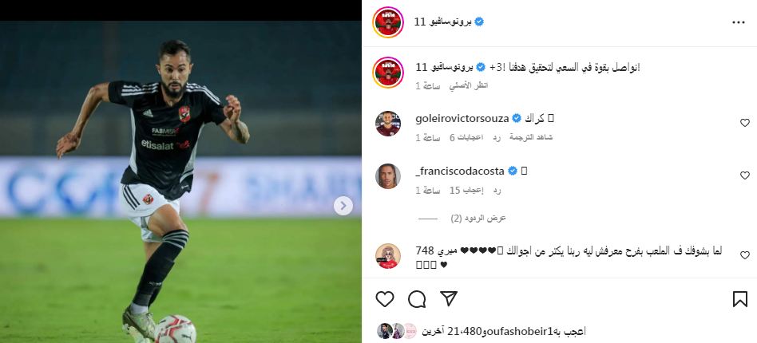Show original caption via انظر الأصلي
The width and height of the screenshot is (757, 343).
(469, 86)
